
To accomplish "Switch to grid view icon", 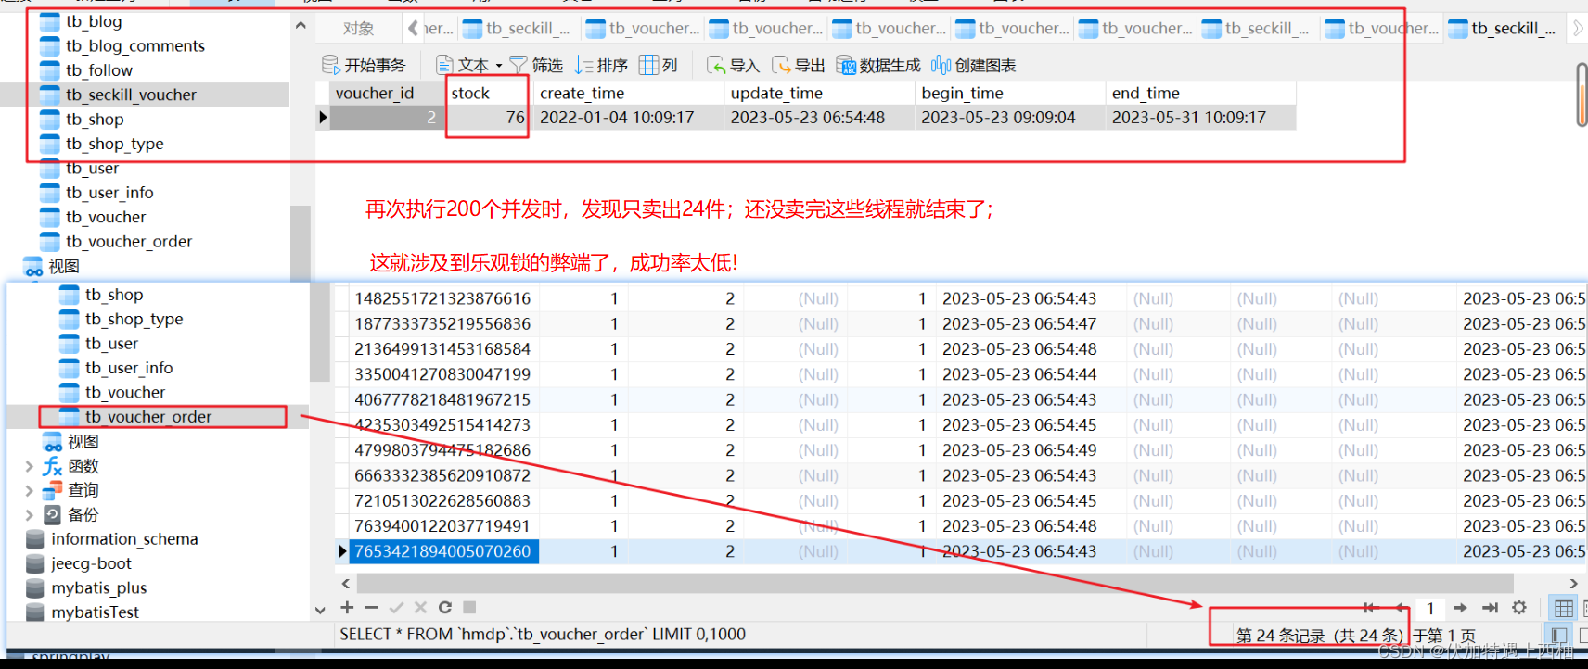I will [x=1564, y=609].
